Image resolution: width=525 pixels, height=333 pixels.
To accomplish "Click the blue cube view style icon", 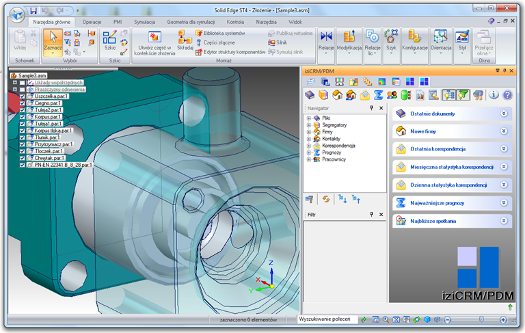I will click(427, 320).
